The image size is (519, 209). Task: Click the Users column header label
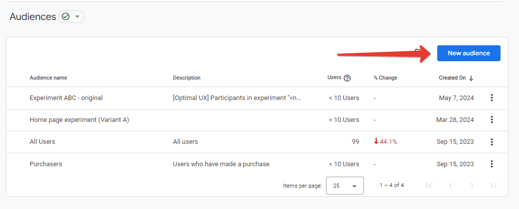coord(335,77)
